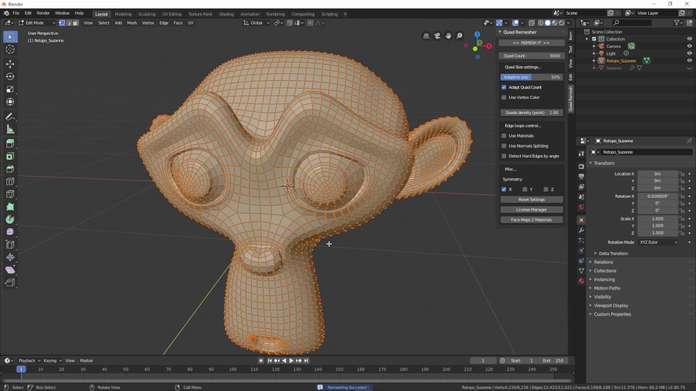Uncheck the X symmetry checkbox
696x391 pixels.
click(x=504, y=189)
